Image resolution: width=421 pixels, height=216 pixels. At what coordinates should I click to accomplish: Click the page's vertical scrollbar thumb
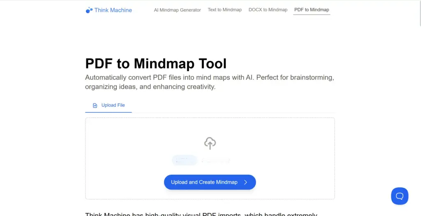pyautogui.click(x=420, y=13)
